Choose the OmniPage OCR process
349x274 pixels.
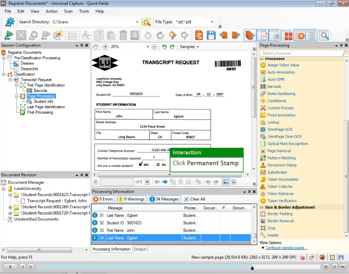[x=280, y=130]
